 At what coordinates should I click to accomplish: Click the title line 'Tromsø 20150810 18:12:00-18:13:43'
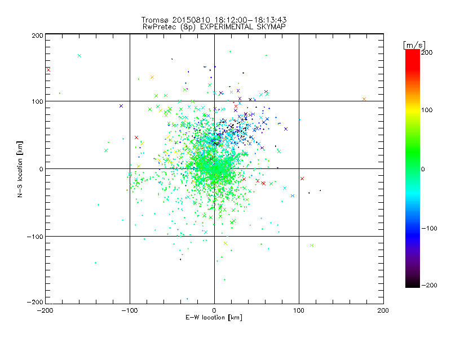(214, 20)
